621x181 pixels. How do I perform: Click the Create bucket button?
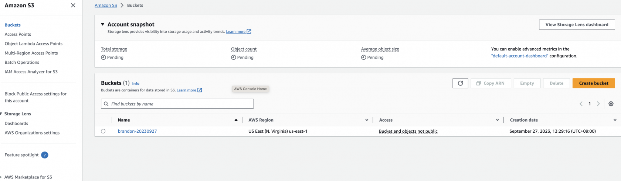594,83
